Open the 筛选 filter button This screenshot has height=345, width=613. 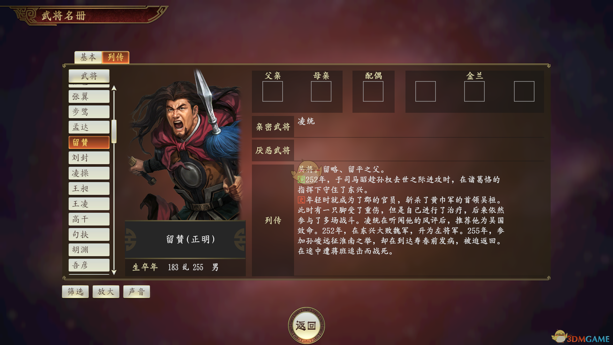pos(75,292)
